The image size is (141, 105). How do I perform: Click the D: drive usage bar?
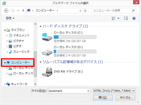[x=75, y=51]
